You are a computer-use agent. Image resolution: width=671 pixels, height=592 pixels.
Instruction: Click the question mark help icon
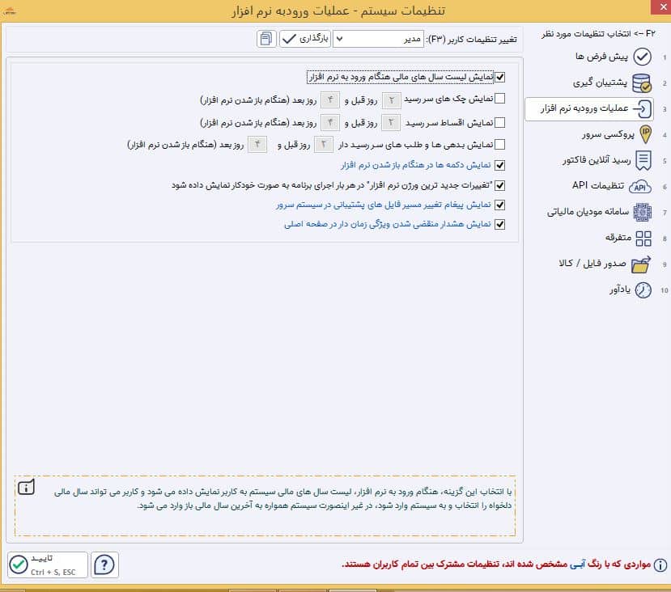[x=104, y=565]
